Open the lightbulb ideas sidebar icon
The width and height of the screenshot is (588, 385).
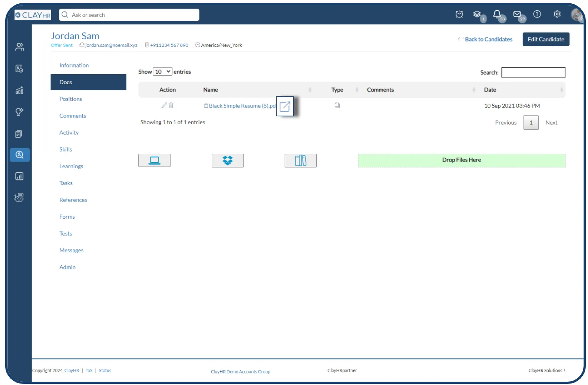click(x=19, y=112)
